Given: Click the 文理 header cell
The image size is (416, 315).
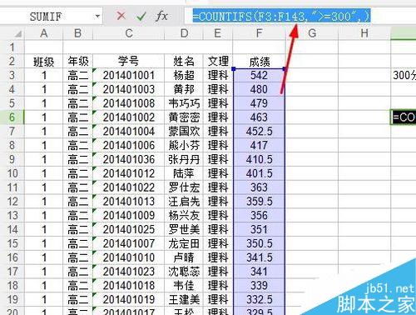Looking at the screenshot, I should 218,61.
